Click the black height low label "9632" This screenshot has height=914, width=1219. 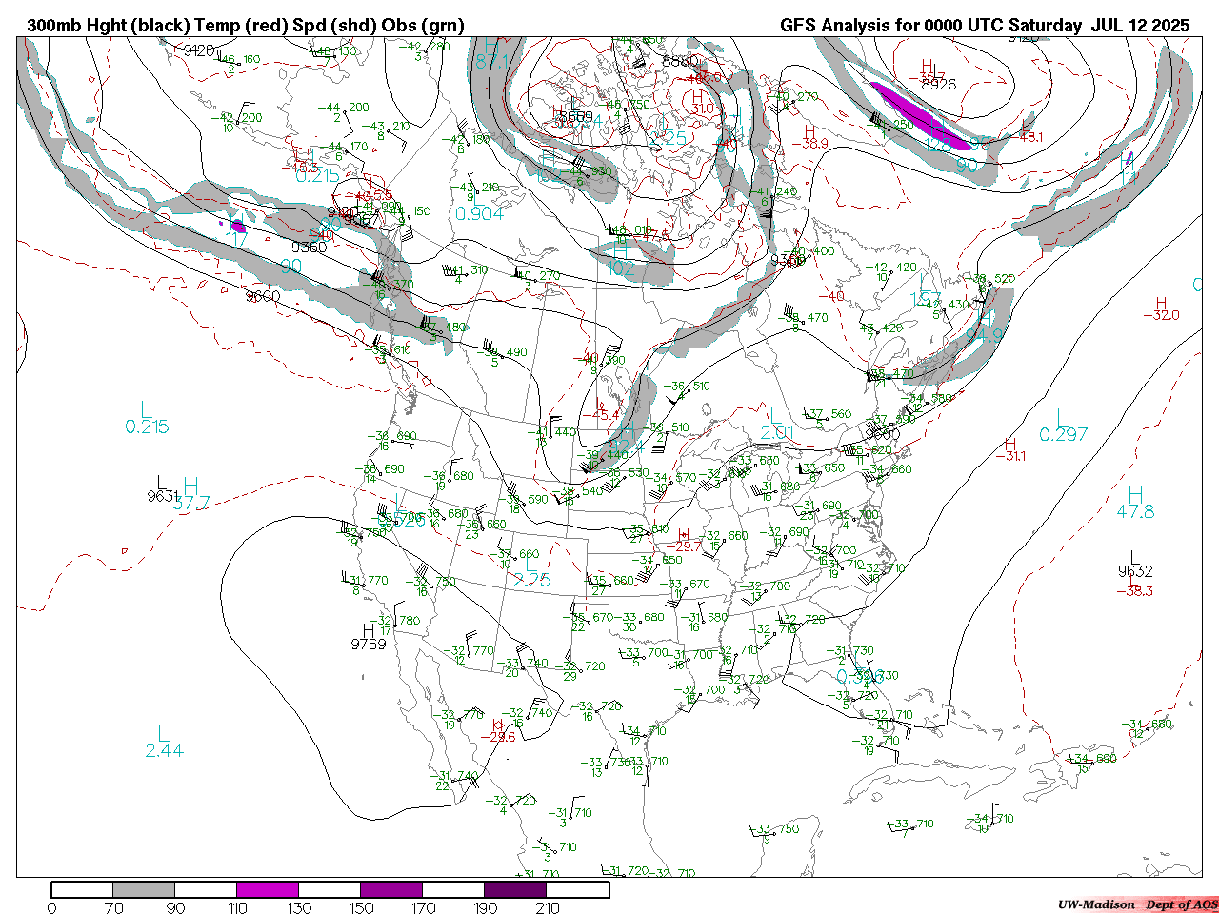pyautogui.click(x=1135, y=571)
